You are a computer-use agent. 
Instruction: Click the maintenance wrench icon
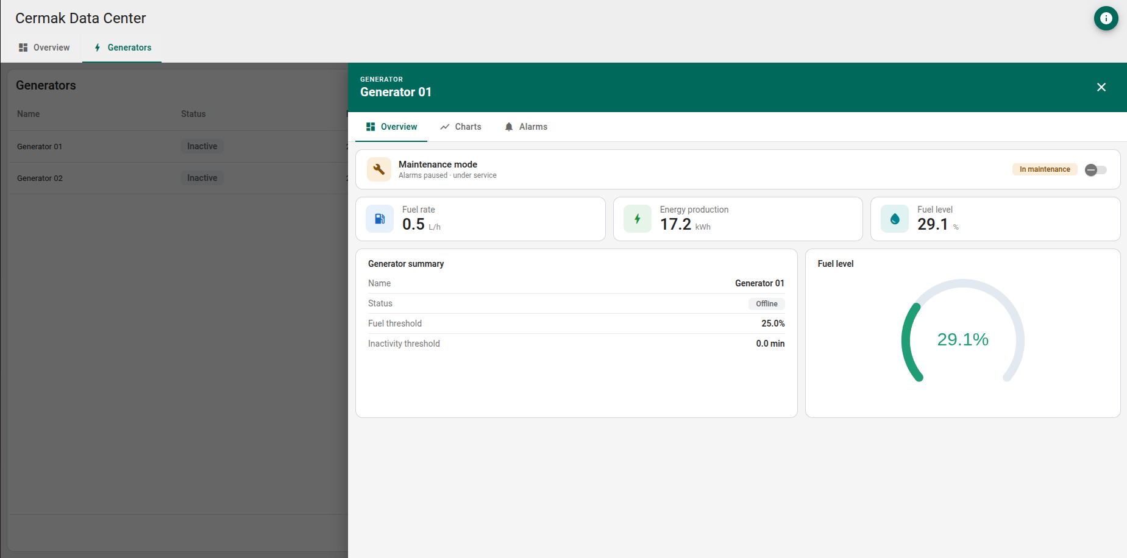(379, 169)
